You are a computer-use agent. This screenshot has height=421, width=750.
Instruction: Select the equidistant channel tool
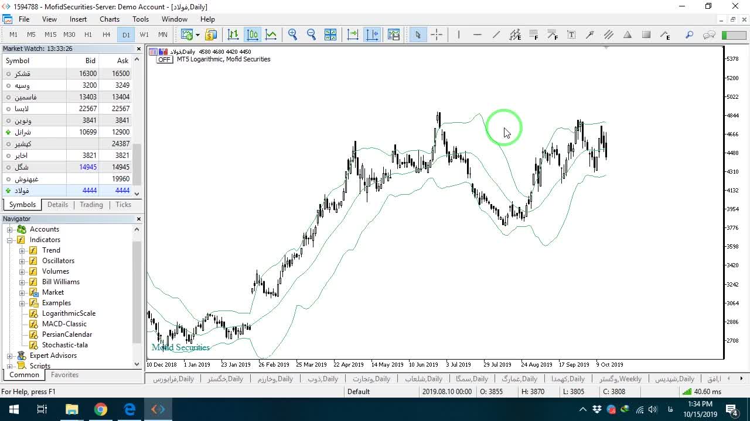[x=515, y=34]
